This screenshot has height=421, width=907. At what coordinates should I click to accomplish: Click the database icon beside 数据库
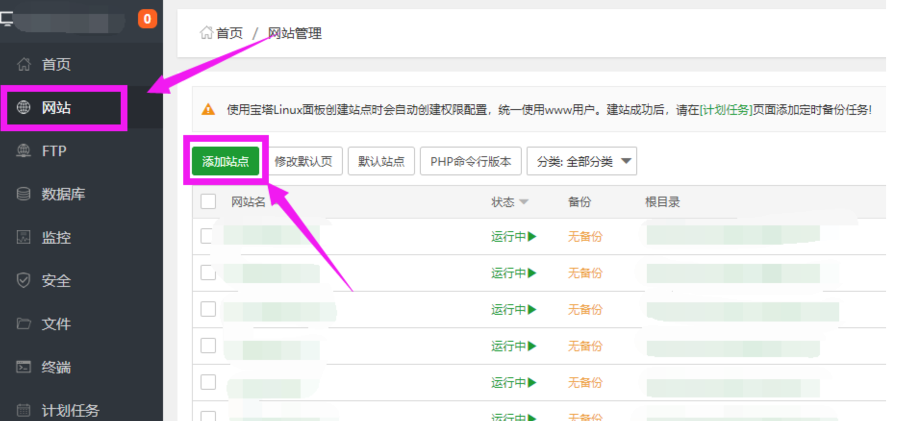coord(24,194)
